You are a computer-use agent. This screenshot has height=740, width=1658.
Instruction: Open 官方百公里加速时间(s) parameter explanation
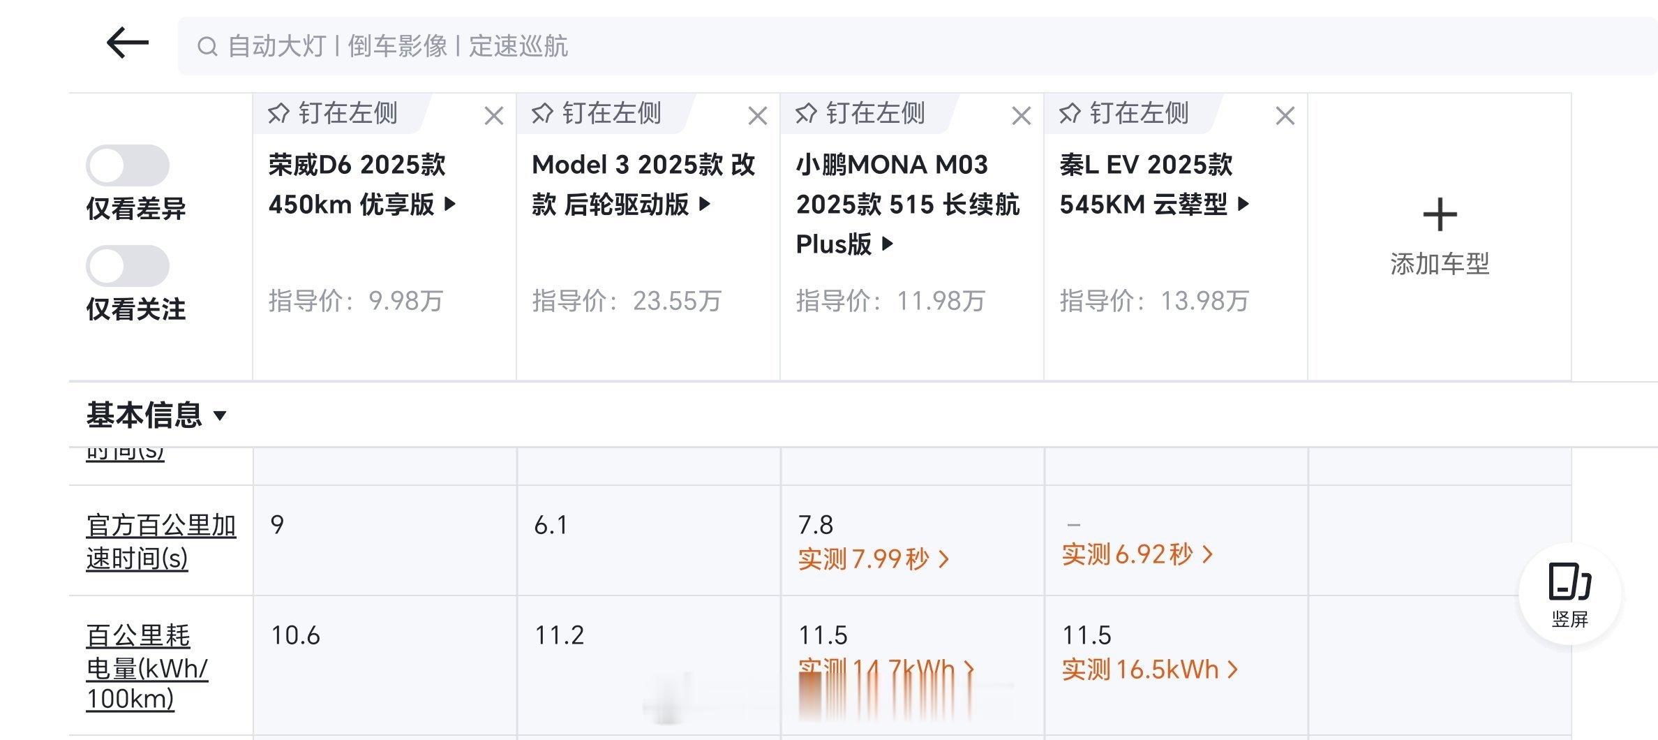(x=161, y=542)
